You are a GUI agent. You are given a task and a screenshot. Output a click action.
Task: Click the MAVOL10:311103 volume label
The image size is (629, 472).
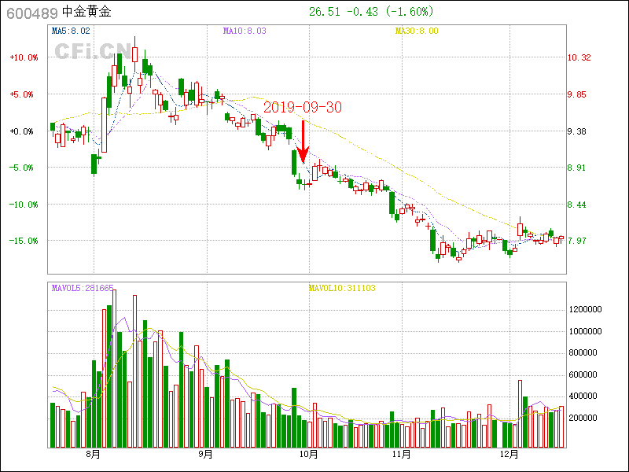(342, 288)
